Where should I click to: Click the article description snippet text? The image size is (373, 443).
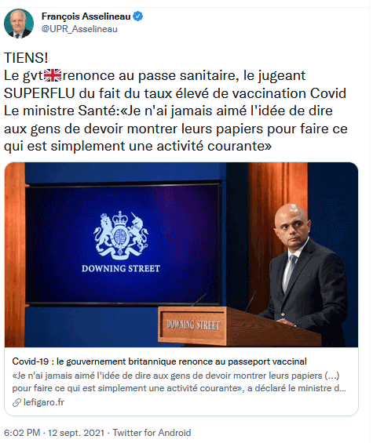[x=179, y=382]
